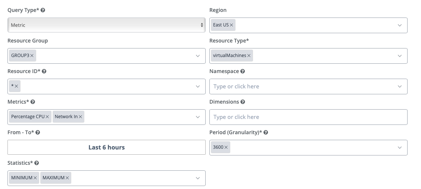Viewport: 421px width, 189px height.
Task: Click the From - To help icon
Action: [x=38, y=132]
